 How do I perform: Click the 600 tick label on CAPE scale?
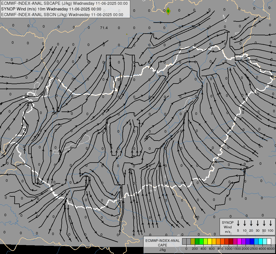click(x=212, y=249)
